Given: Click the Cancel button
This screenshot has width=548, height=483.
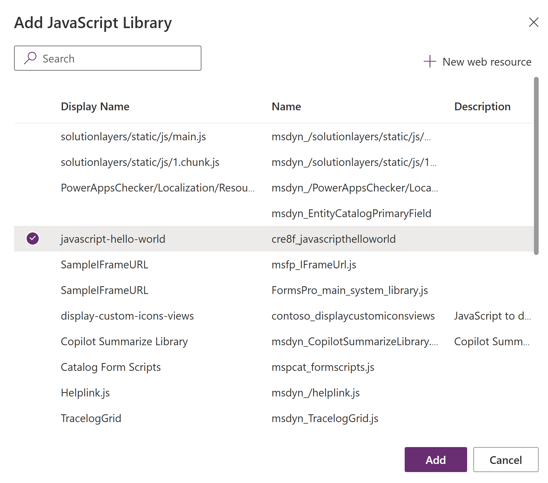Looking at the screenshot, I should click(506, 460).
